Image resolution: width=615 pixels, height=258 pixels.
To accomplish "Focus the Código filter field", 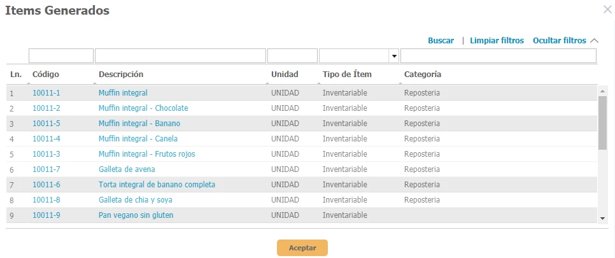I will click(61, 56).
